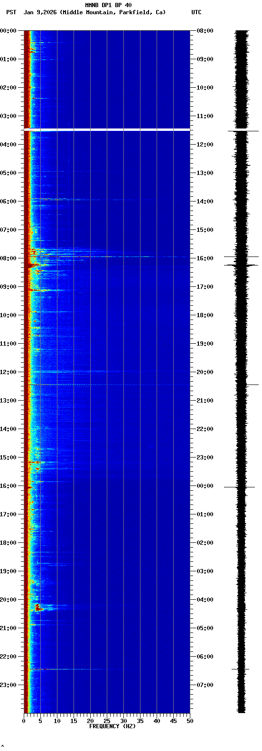
Task: Click the UTC time label 12:00
Action: [x=205, y=145]
